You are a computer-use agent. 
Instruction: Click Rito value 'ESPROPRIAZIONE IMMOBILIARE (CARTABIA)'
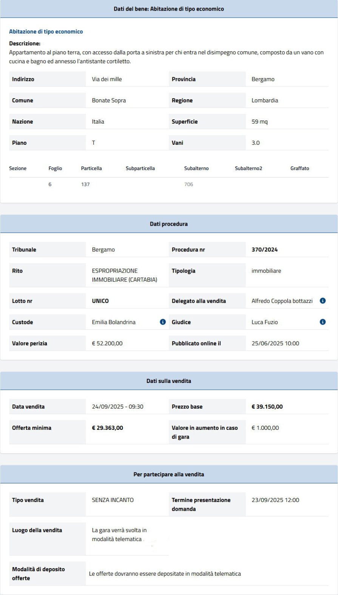[125, 275]
